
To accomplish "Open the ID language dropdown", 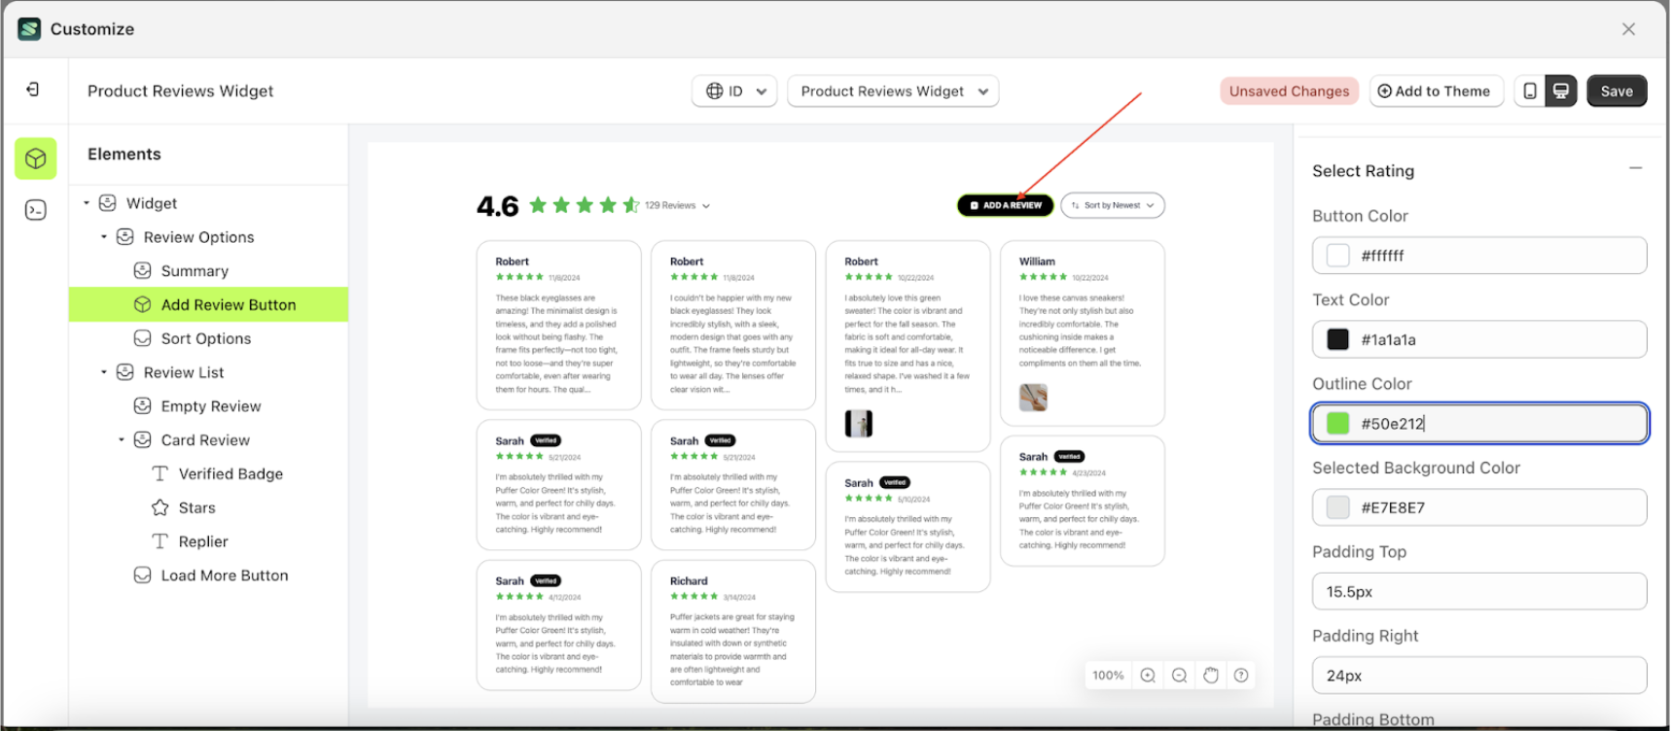I will tap(734, 91).
